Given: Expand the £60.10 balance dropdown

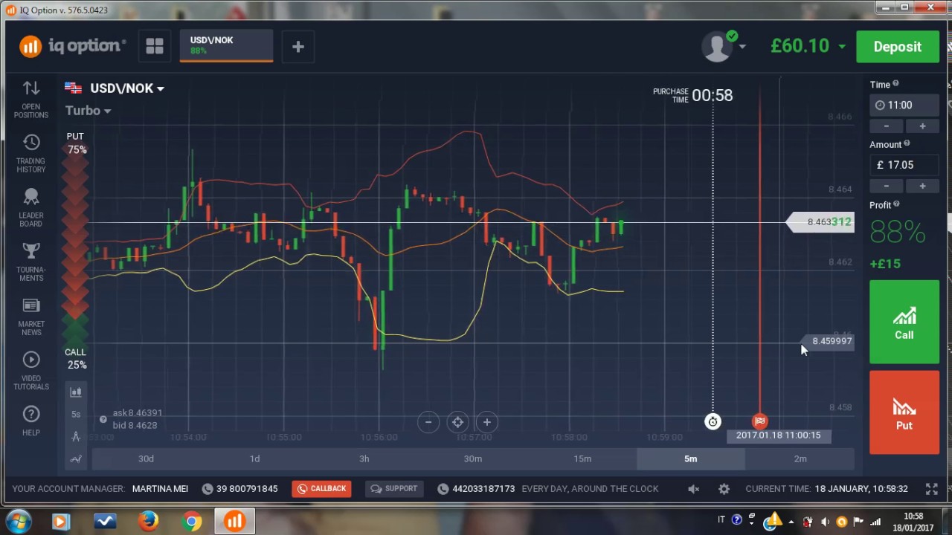Looking at the screenshot, I should click(x=842, y=46).
